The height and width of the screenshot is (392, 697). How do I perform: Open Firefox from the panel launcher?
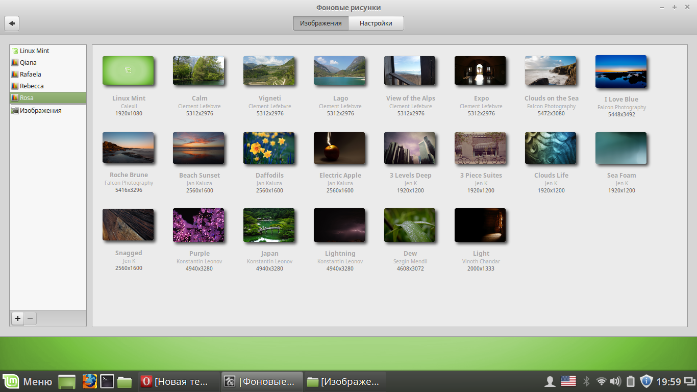point(90,381)
